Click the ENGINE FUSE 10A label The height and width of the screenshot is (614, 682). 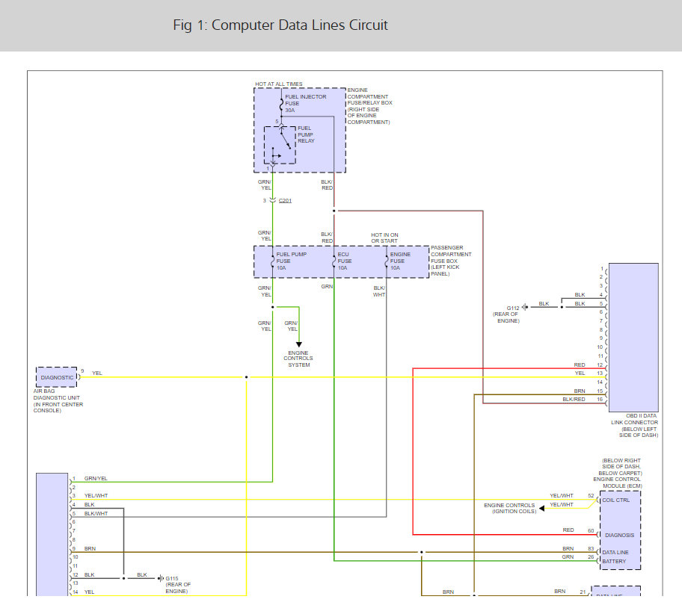[x=400, y=261]
